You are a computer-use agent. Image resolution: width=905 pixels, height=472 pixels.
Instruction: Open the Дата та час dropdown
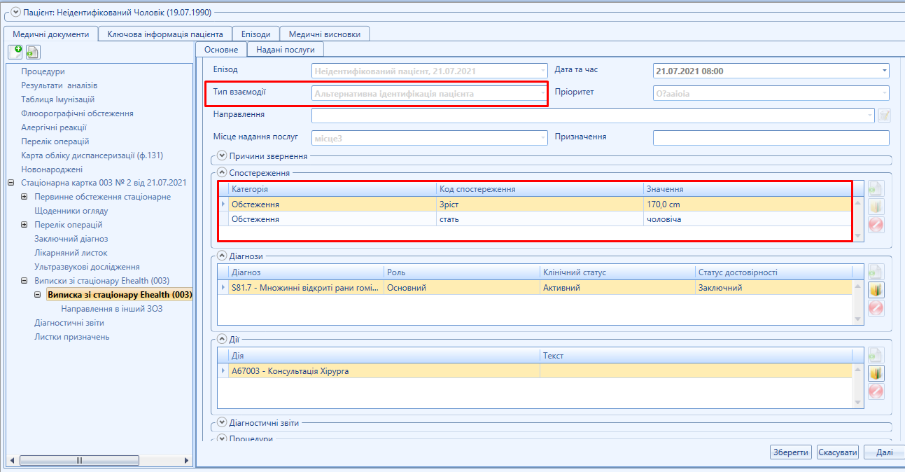[885, 71]
